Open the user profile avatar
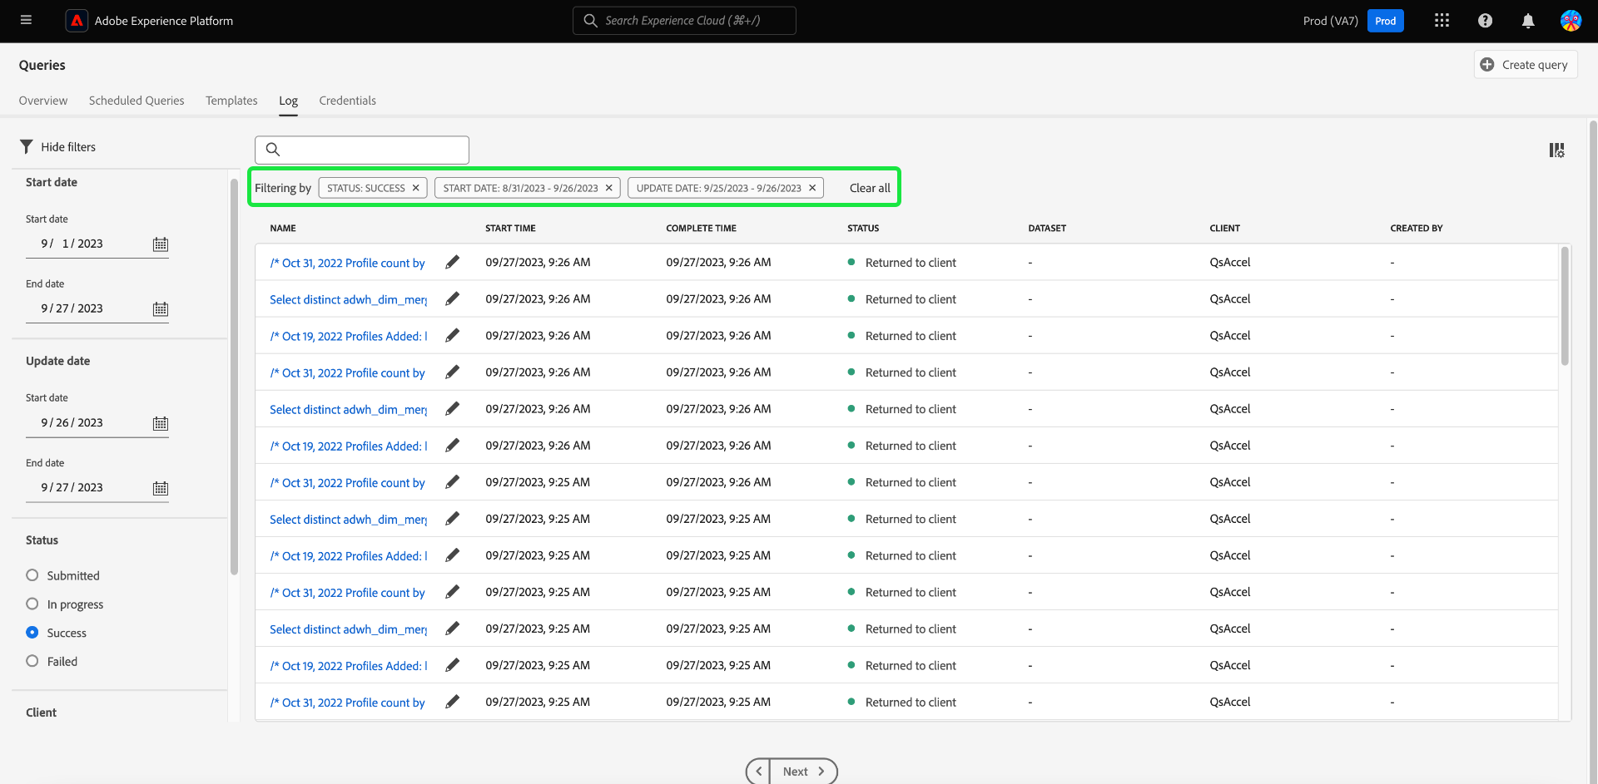Image resolution: width=1598 pixels, height=784 pixels. tap(1571, 21)
